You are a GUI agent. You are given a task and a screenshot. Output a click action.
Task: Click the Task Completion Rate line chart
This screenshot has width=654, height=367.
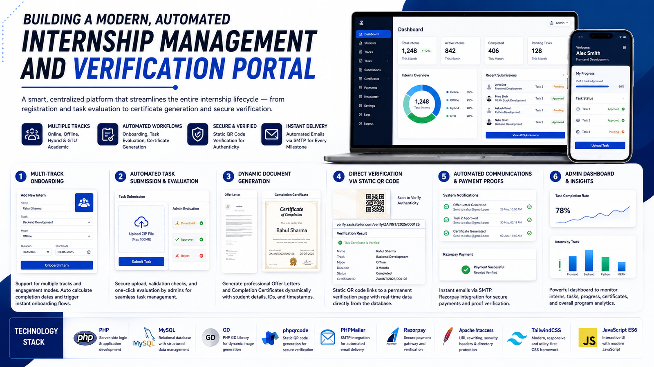pos(593,215)
